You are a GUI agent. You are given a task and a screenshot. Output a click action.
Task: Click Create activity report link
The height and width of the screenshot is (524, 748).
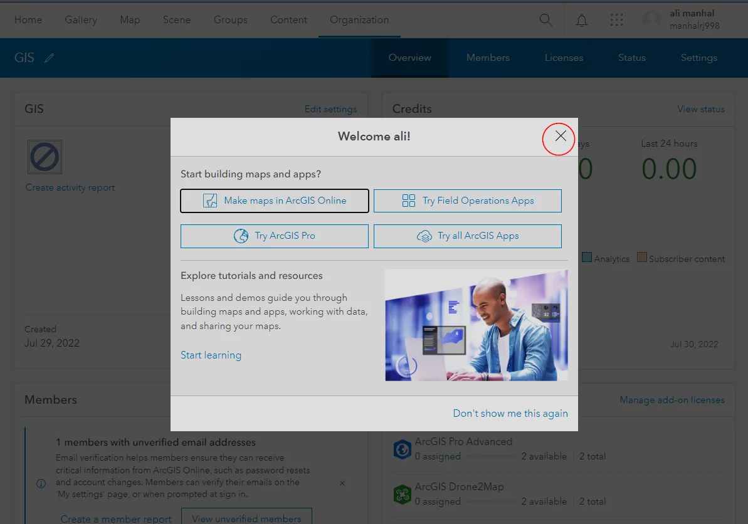point(70,187)
